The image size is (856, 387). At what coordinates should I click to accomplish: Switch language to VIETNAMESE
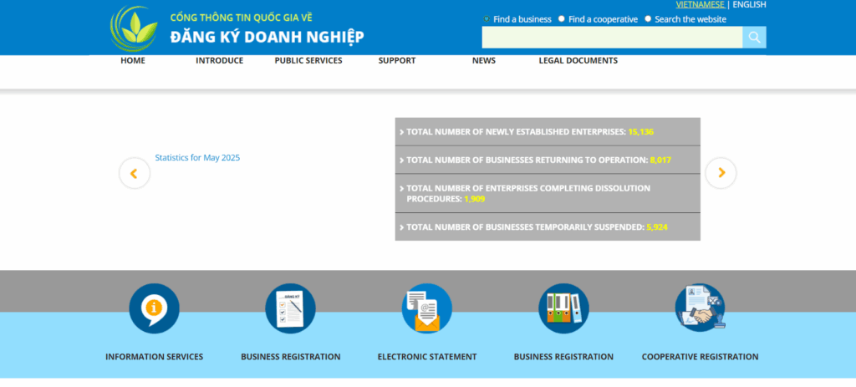tap(701, 4)
